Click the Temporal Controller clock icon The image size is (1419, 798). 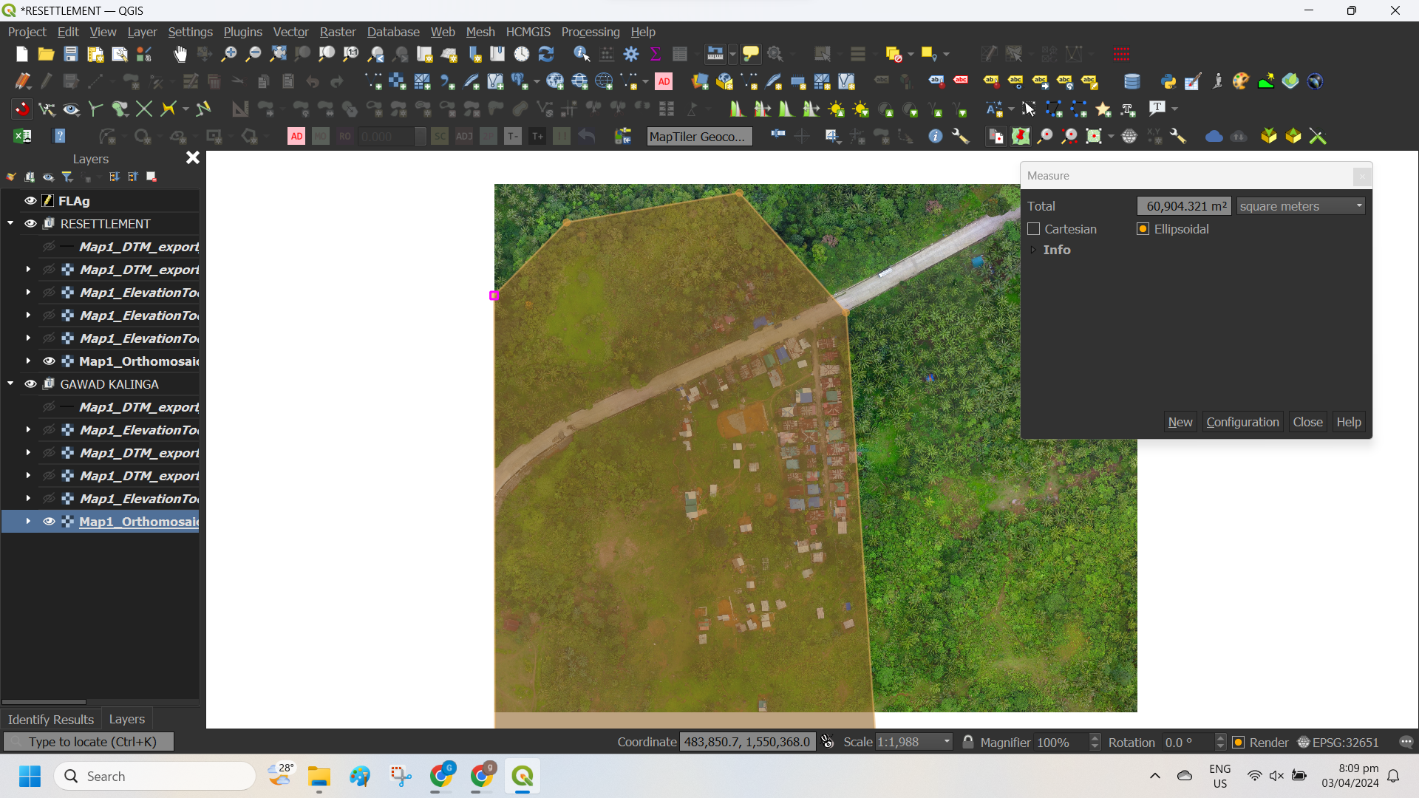[522, 54]
